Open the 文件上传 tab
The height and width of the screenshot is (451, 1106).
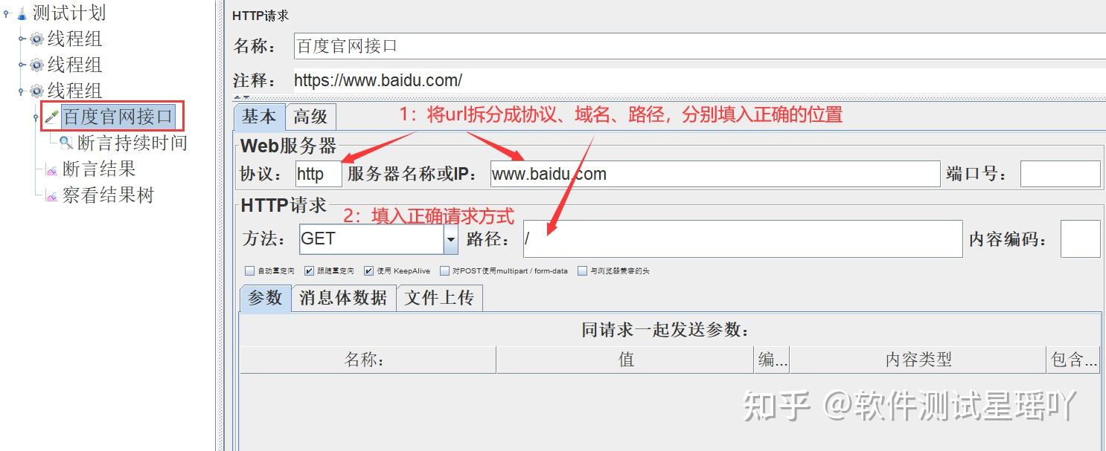pyautogui.click(x=439, y=298)
